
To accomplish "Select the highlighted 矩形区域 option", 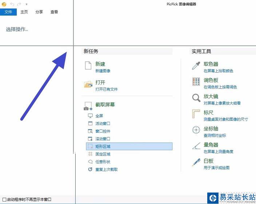I will [129, 146].
